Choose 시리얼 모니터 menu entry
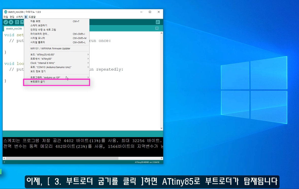The width and height of the screenshot is (299, 189). [57, 38]
